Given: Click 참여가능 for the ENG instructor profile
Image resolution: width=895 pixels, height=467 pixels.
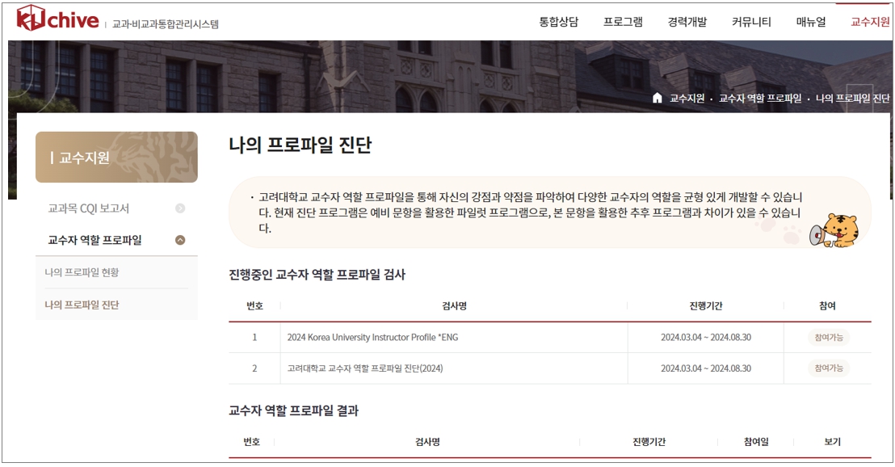Looking at the screenshot, I should pyautogui.click(x=828, y=337).
